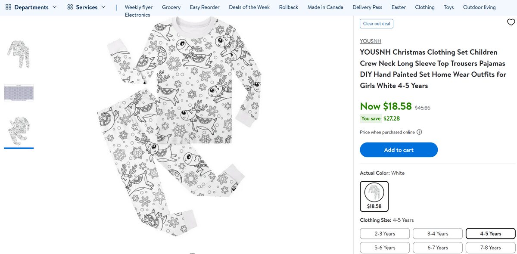Select the 6-7 Years size
The image size is (517, 254).
438,248
